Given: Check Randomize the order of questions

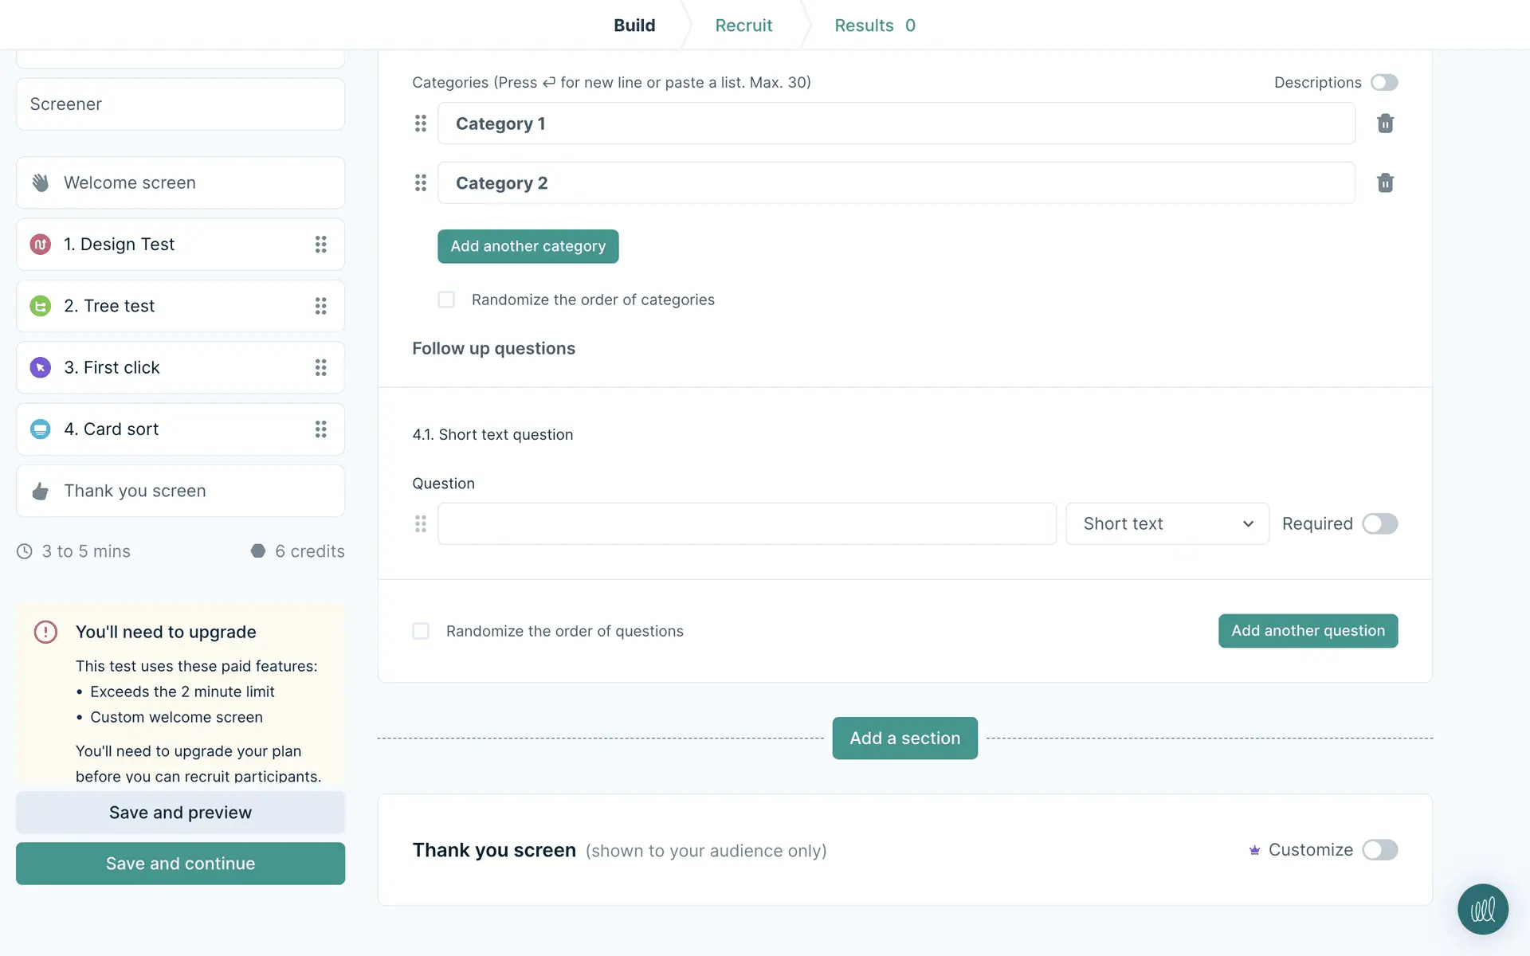Looking at the screenshot, I should click(421, 631).
